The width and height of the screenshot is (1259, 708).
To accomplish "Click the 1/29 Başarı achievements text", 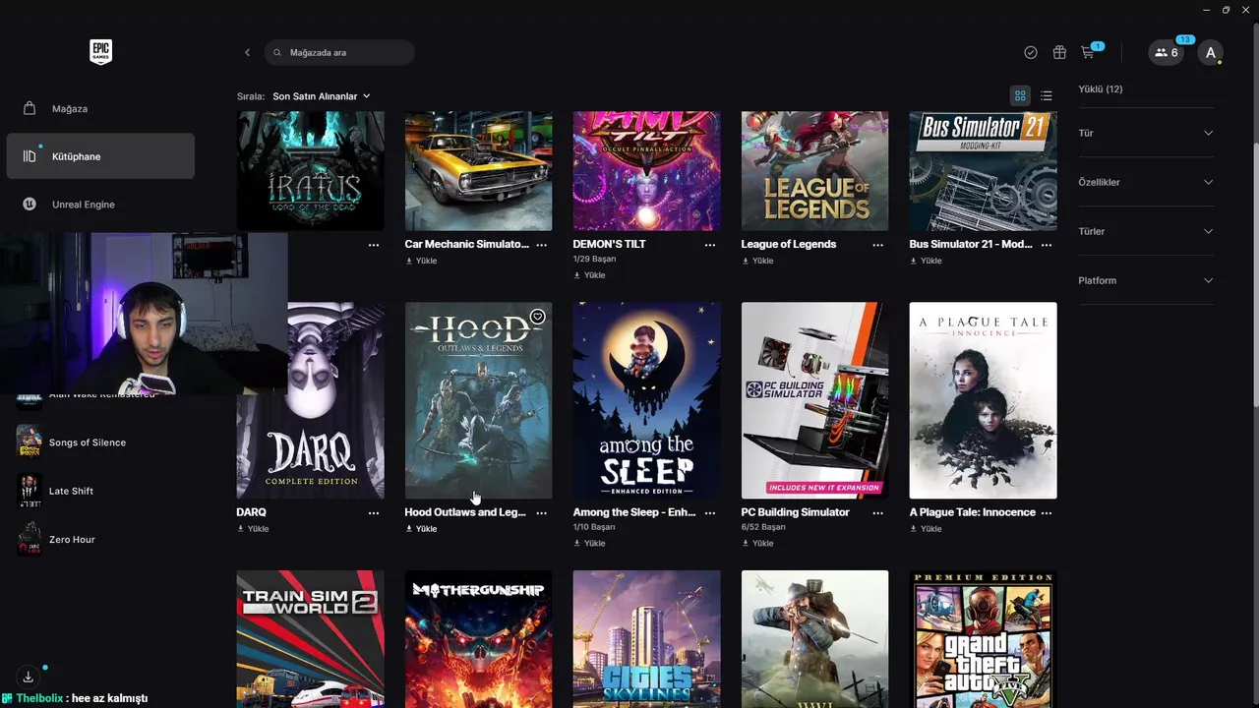I will tap(594, 260).
